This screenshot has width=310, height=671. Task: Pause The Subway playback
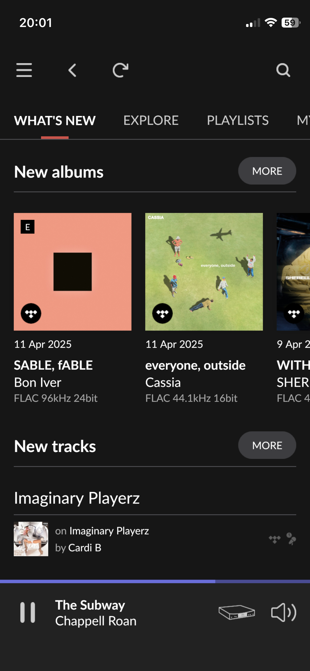(x=28, y=612)
